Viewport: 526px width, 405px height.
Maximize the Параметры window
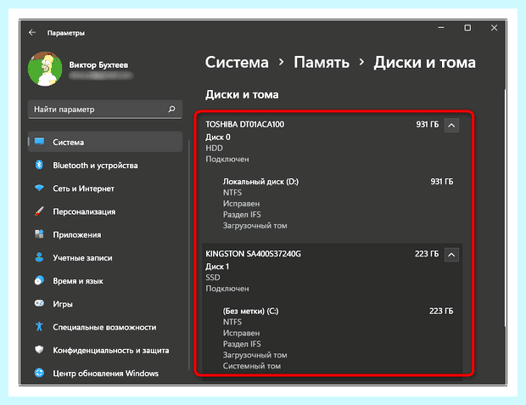click(x=467, y=28)
